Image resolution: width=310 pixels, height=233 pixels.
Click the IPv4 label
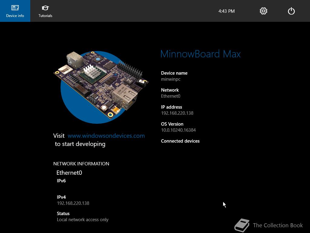[61, 197]
